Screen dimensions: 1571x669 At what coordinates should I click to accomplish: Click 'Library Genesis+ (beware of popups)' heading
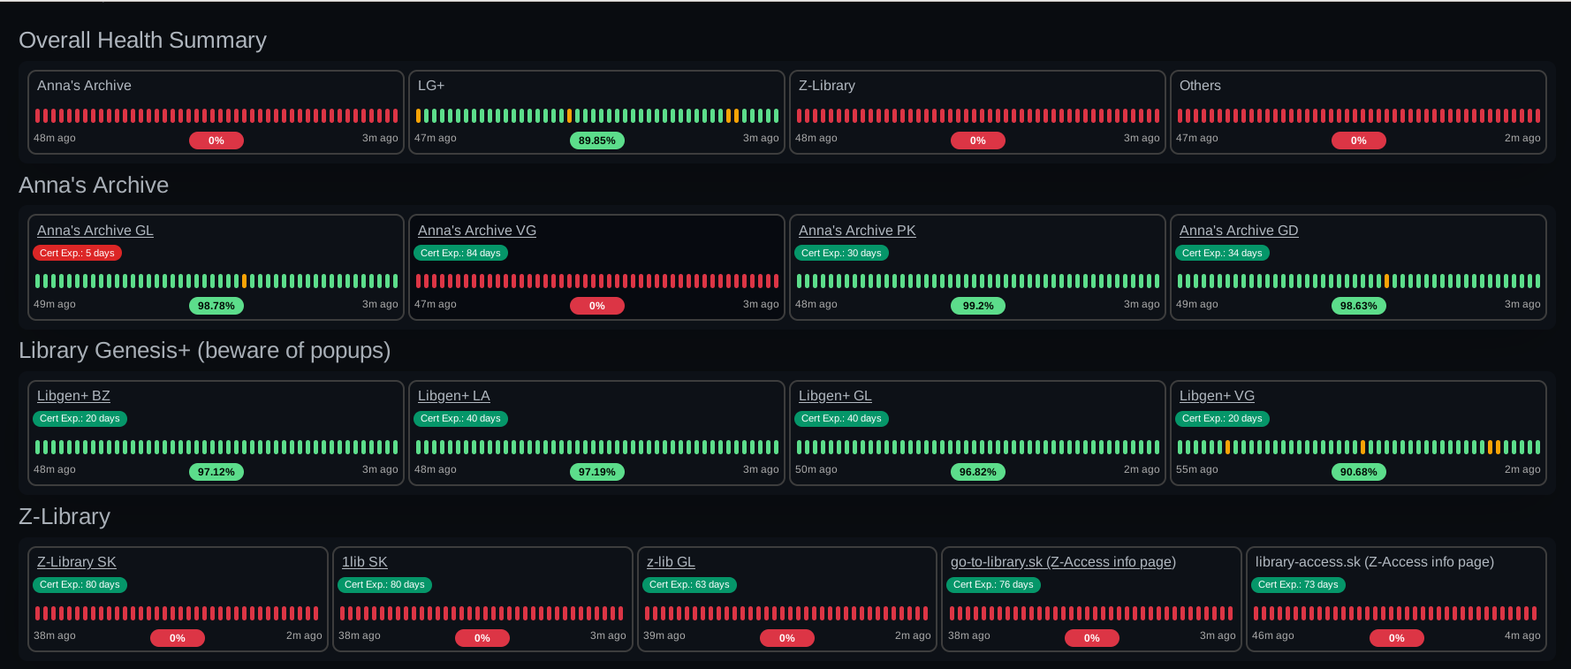(205, 351)
